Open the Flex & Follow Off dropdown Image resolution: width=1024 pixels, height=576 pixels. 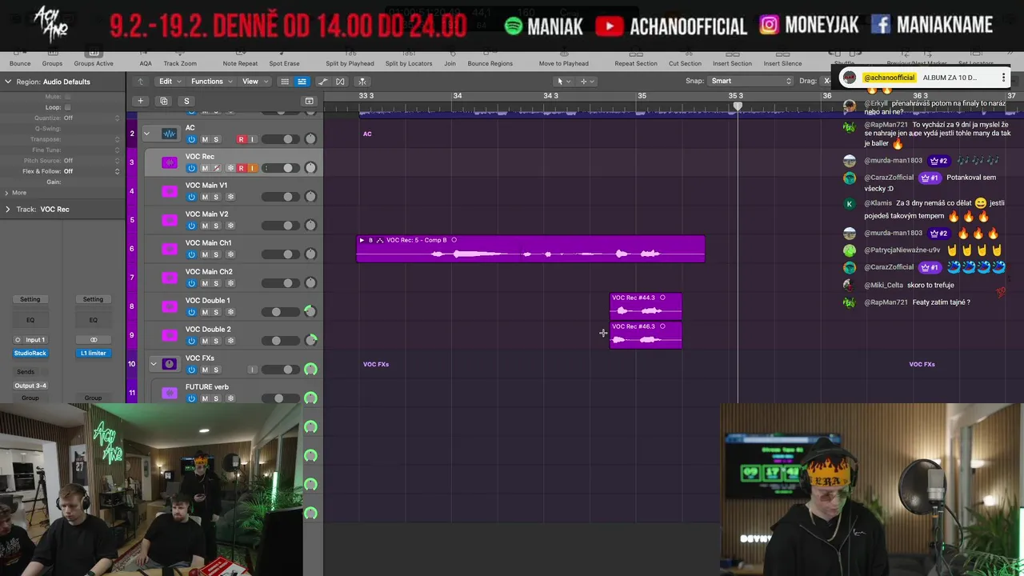92,171
